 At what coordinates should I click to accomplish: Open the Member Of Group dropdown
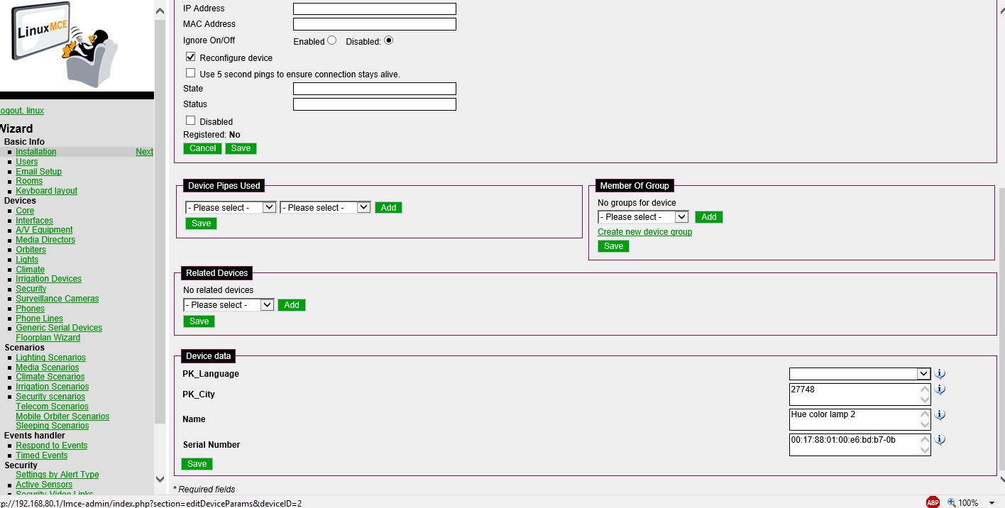click(x=643, y=217)
